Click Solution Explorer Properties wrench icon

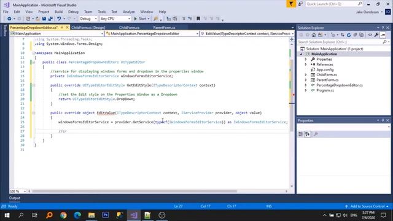click(376, 35)
